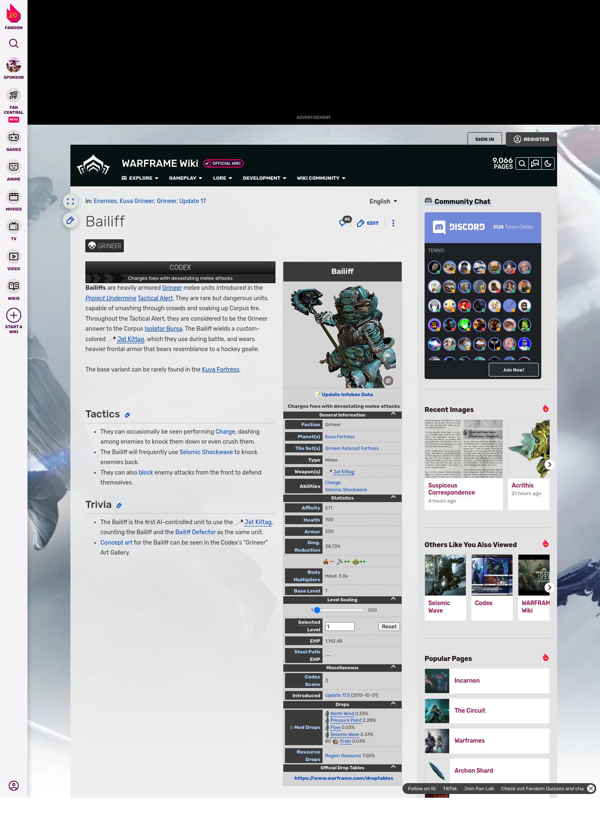Open the Movies sidebar icon
Viewport: 600px width, 834px height.
click(x=14, y=197)
